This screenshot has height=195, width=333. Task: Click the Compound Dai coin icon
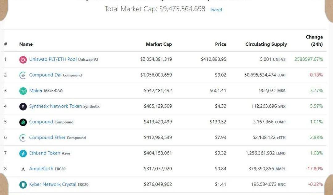click(x=23, y=75)
